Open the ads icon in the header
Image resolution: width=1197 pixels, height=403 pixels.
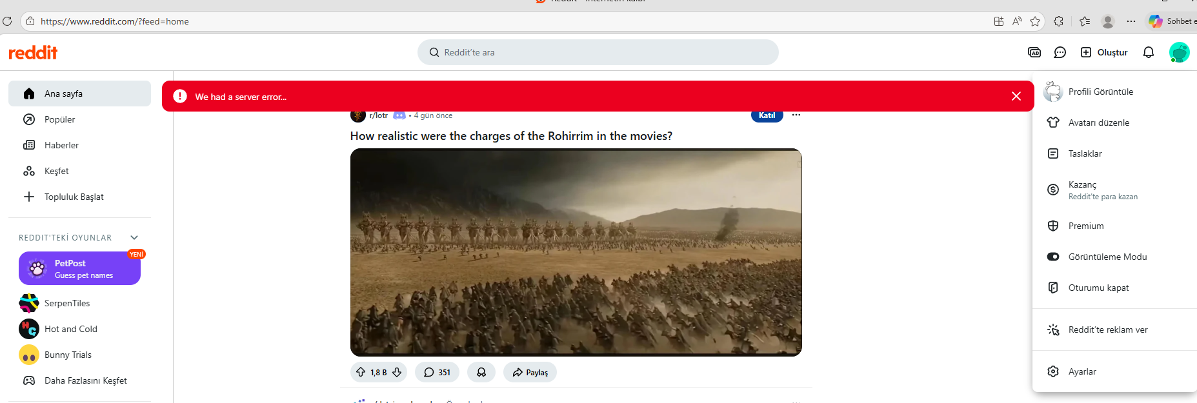[1034, 52]
